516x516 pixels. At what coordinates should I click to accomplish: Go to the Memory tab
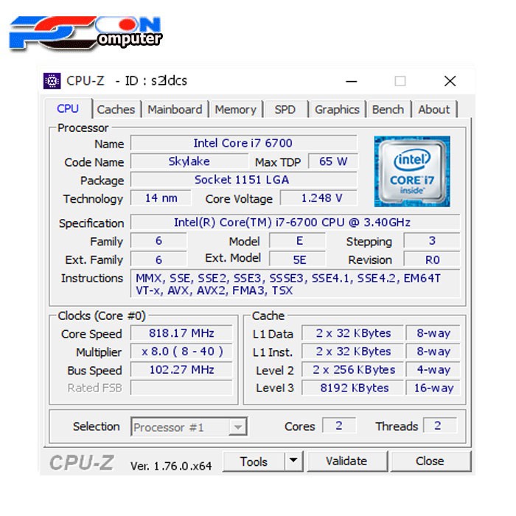[x=235, y=109]
